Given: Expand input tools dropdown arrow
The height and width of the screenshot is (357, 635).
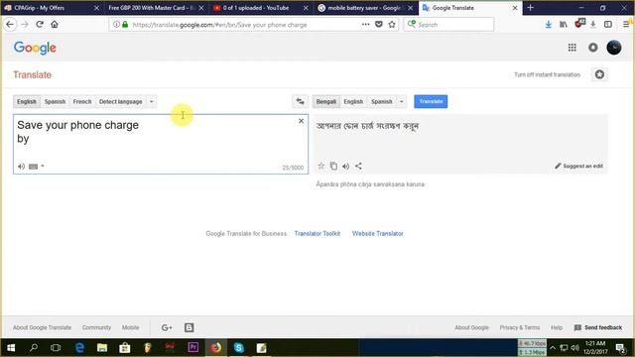Looking at the screenshot, I should tap(43, 166).
